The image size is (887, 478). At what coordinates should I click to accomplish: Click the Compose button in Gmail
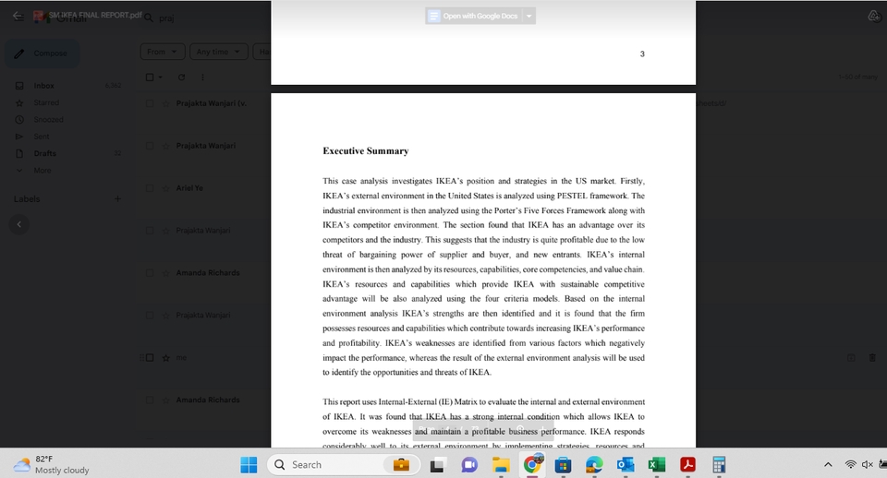pyautogui.click(x=43, y=54)
